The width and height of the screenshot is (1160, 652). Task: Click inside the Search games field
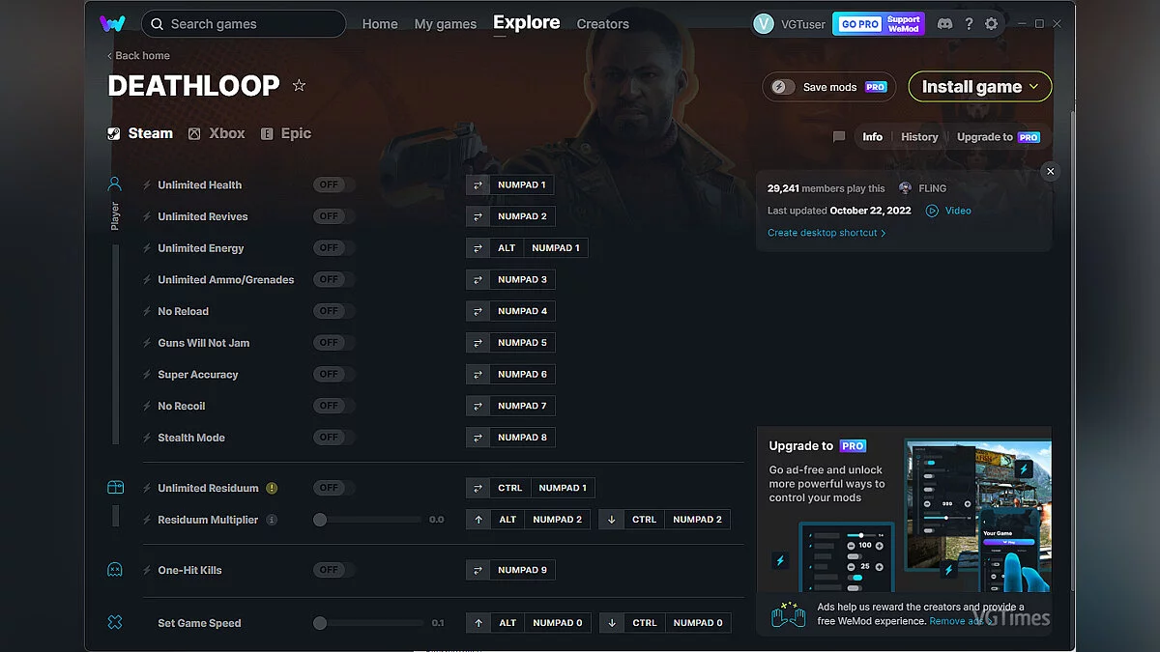tap(243, 23)
